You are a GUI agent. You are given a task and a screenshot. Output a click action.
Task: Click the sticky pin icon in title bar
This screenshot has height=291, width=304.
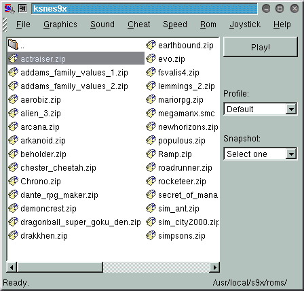coord(22,9)
